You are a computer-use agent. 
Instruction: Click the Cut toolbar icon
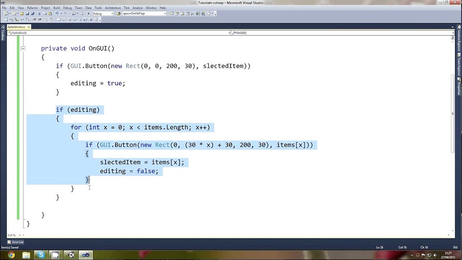click(x=39, y=13)
